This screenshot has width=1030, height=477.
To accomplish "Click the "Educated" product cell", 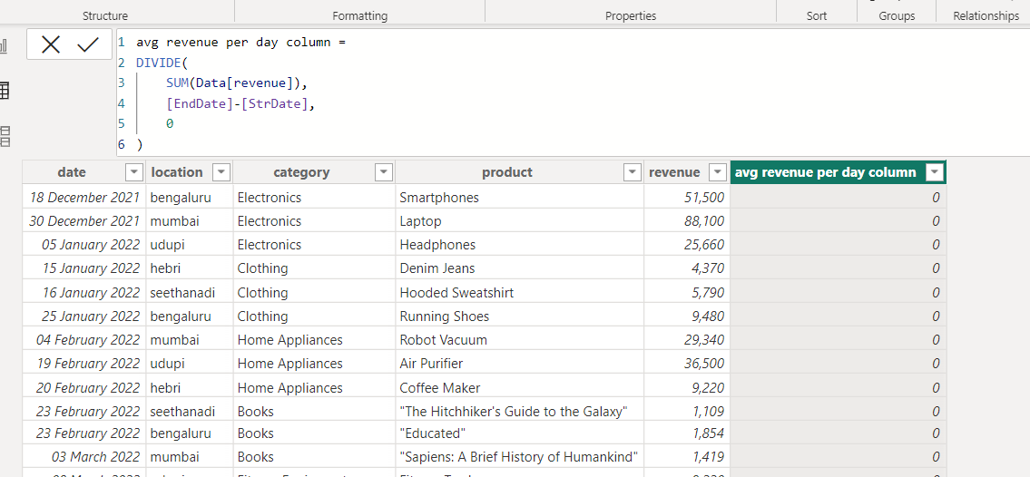I will point(520,433).
